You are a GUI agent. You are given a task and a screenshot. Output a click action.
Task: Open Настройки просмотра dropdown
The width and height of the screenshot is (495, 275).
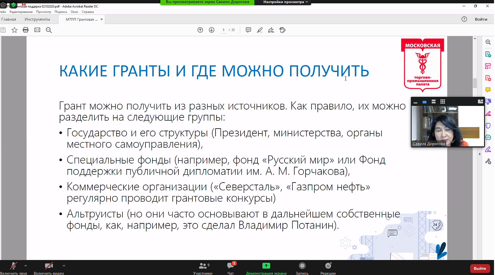click(285, 2)
